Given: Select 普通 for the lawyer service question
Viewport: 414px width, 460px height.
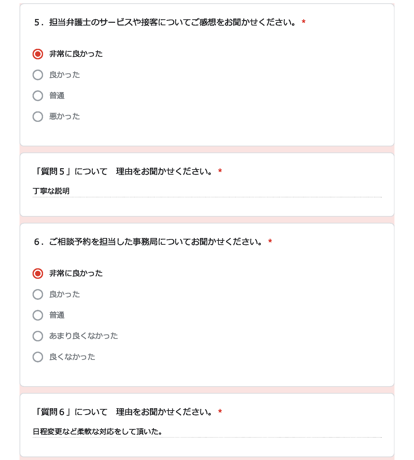Looking at the screenshot, I should pos(38,96).
